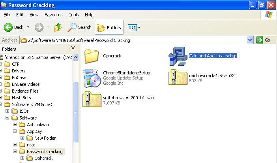Screen dimensions: 277x163
Task: Click the title bar folder icon
Action: (x=4, y=5)
